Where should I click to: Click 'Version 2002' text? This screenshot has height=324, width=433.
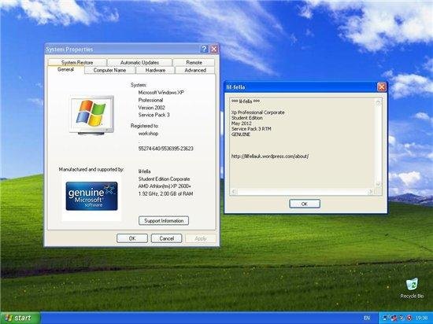pos(152,108)
